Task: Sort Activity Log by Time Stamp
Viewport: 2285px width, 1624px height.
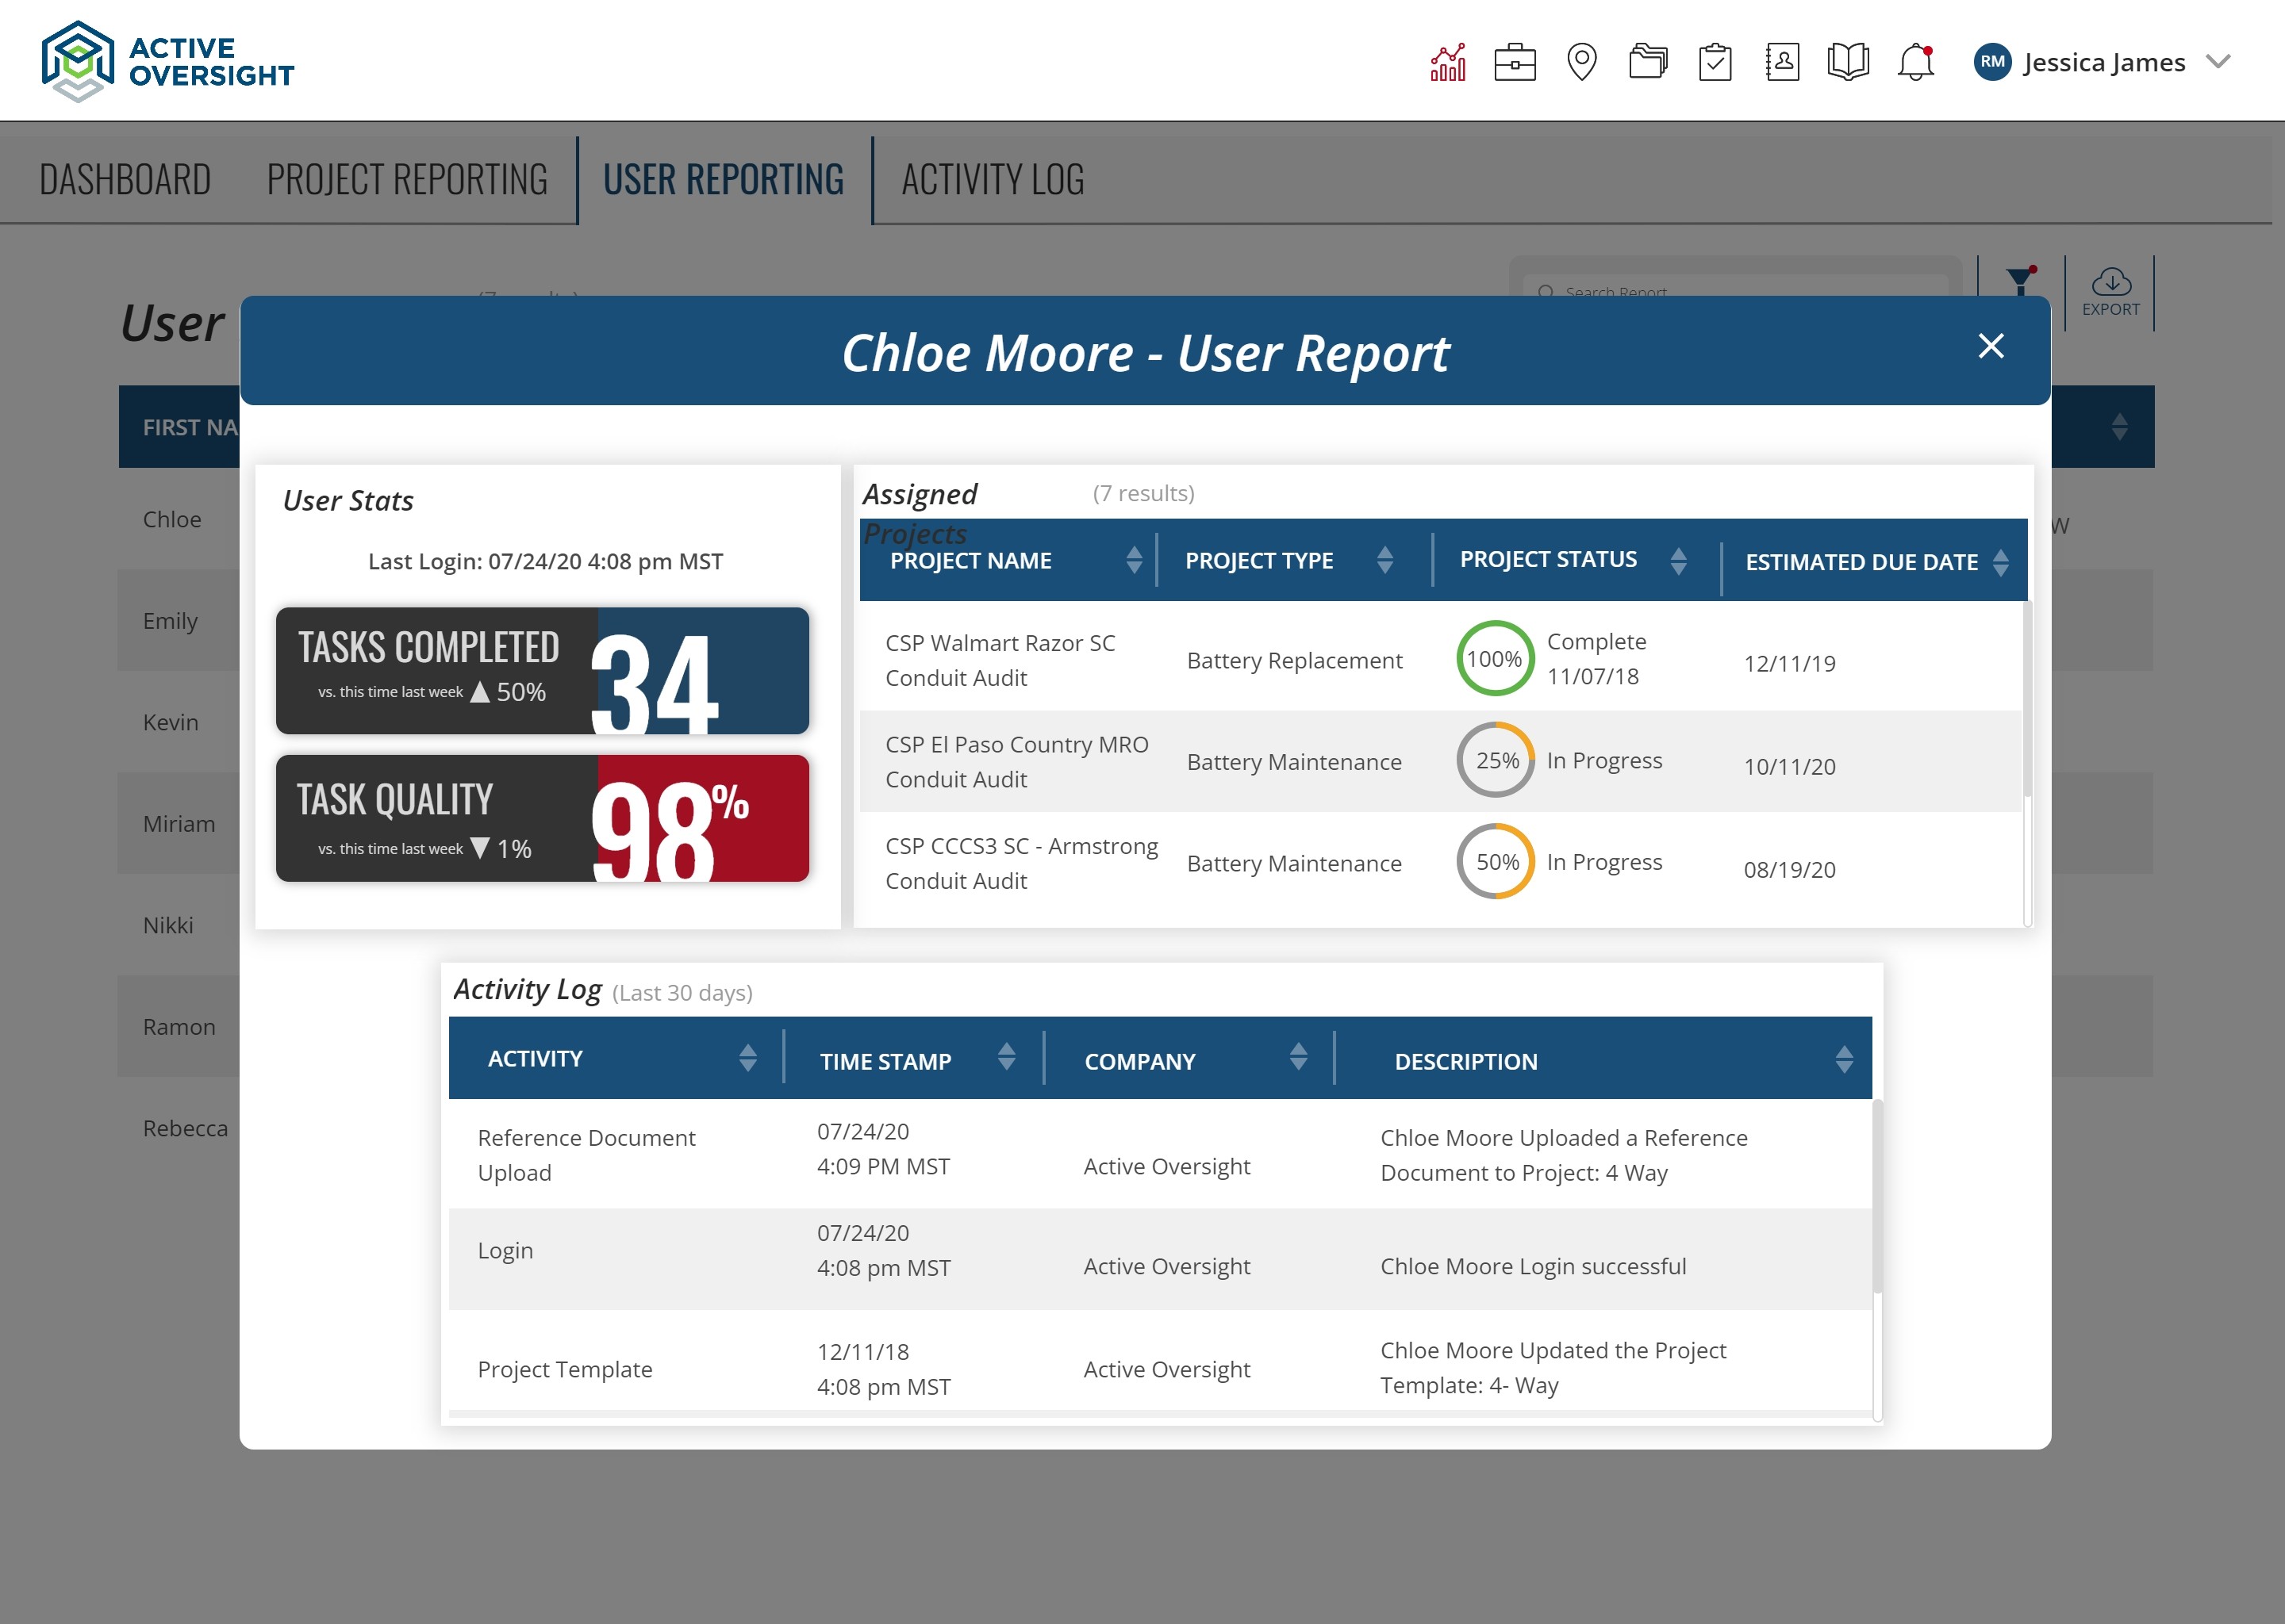Action: point(1007,1057)
